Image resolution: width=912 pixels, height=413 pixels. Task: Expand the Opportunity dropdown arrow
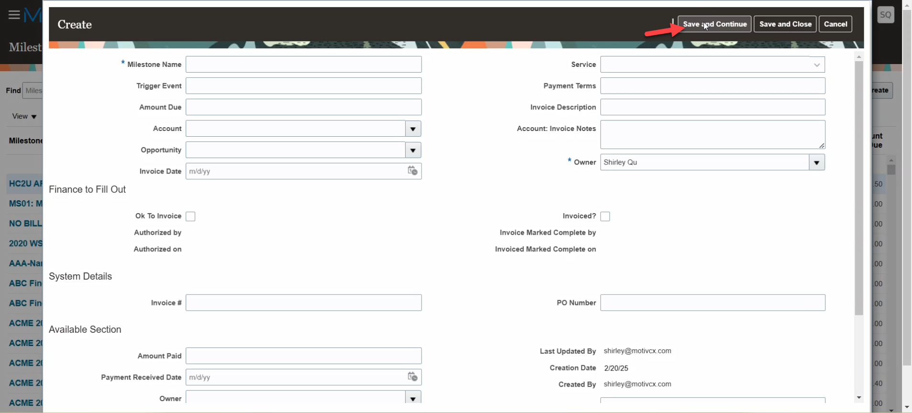pos(413,150)
